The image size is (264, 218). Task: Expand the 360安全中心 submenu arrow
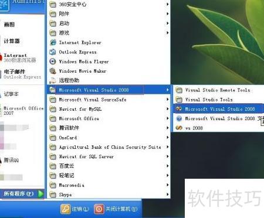(167, 4)
